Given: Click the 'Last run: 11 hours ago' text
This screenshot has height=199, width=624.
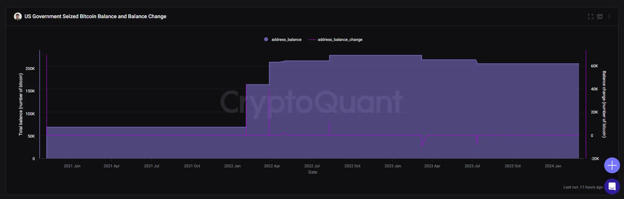Looking at the screenshot, I should (x=583, y=187).
